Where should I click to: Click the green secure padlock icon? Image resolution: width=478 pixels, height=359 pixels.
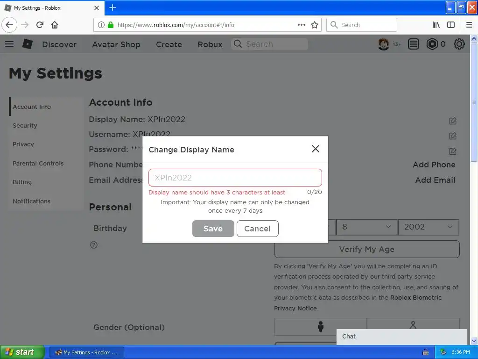(111, 25)
